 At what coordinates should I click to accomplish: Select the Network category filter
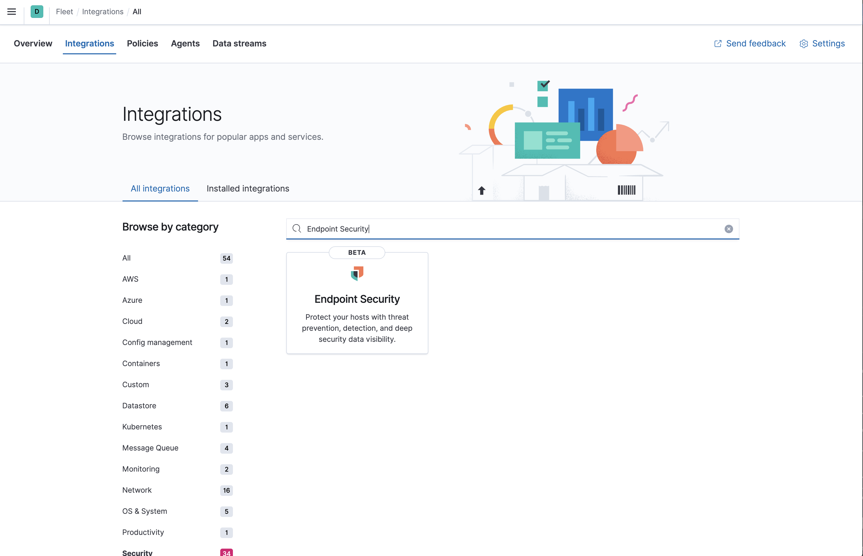point(137,490)
